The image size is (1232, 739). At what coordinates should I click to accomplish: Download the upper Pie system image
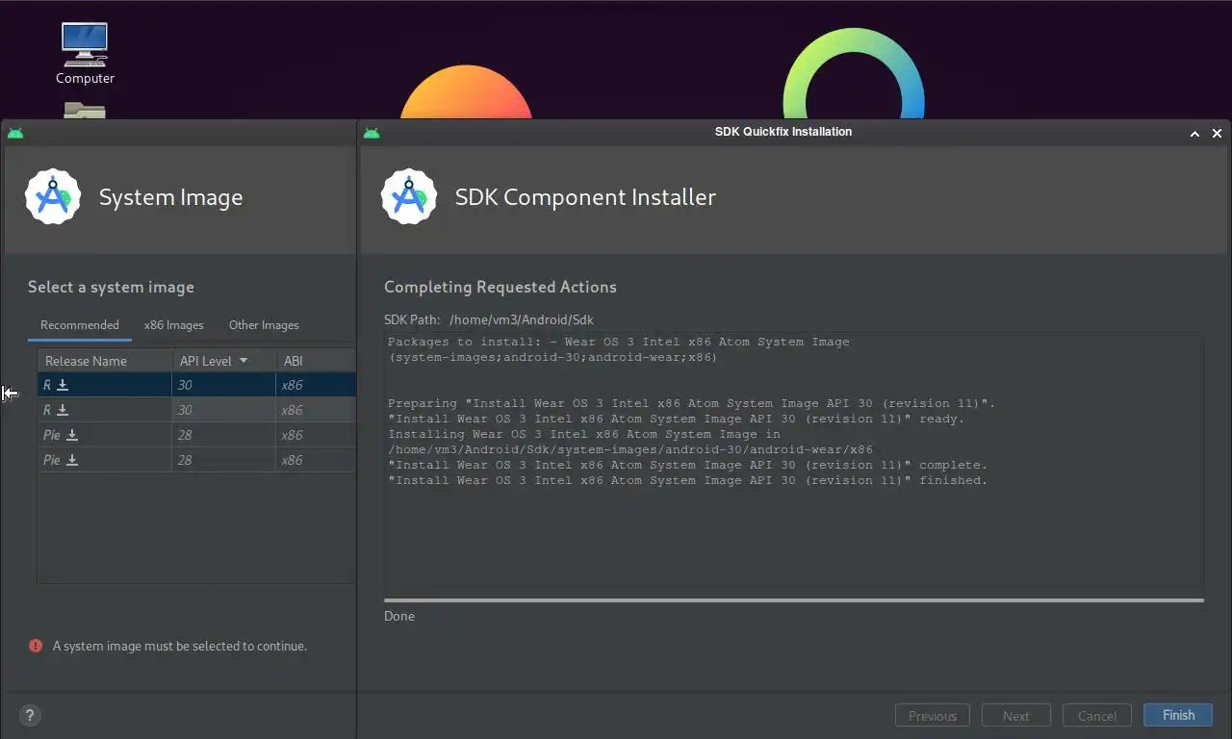tap(72, 435)
